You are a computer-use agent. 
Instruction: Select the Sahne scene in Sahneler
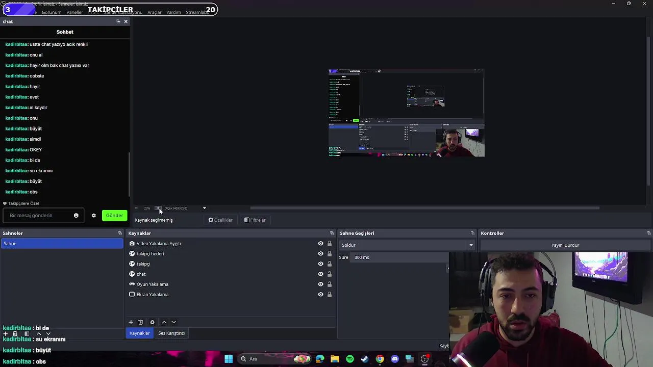[x=62, y=244]
